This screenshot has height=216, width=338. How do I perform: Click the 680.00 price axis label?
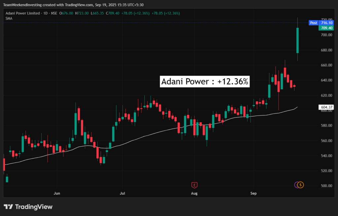coord(326,50)
